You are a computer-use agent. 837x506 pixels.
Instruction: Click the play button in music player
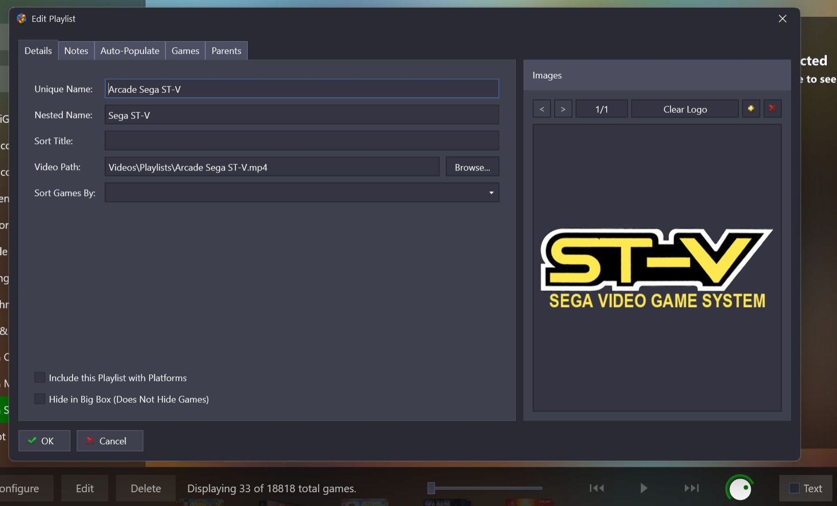[643, 488]
